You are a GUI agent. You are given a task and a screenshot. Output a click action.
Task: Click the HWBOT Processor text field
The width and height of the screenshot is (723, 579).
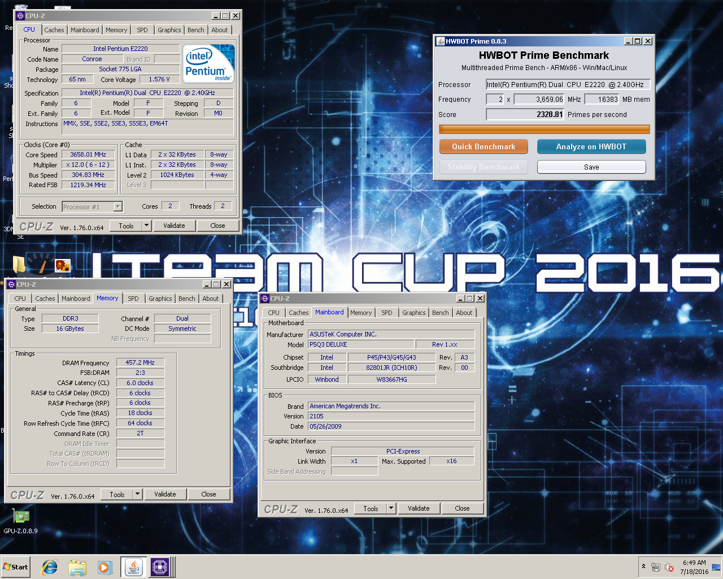pos(568,84)
